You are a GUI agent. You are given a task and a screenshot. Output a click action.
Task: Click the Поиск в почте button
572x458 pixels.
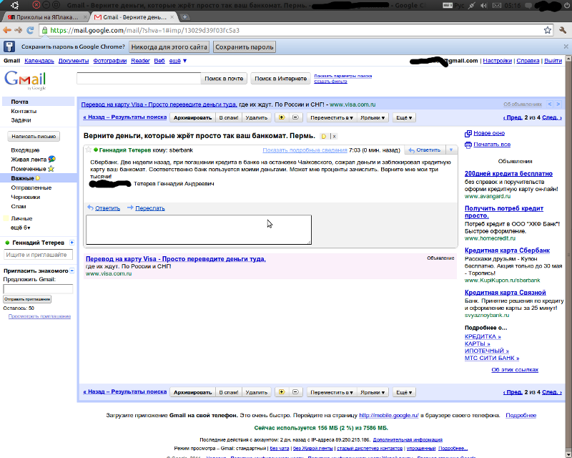pos(224,79)
